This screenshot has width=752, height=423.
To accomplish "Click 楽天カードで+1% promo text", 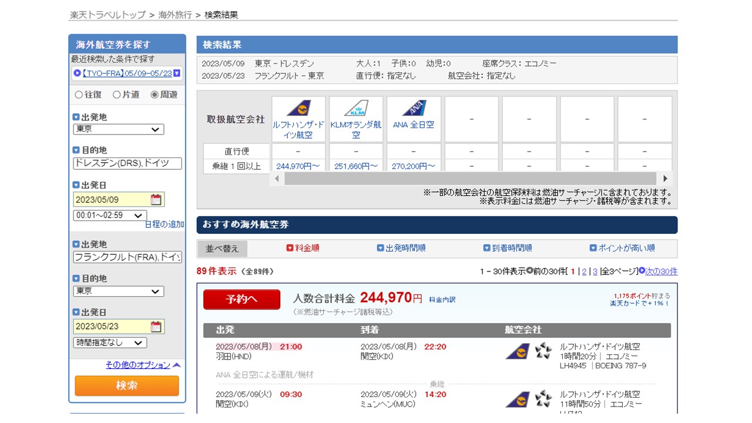I will coord(640,304).
